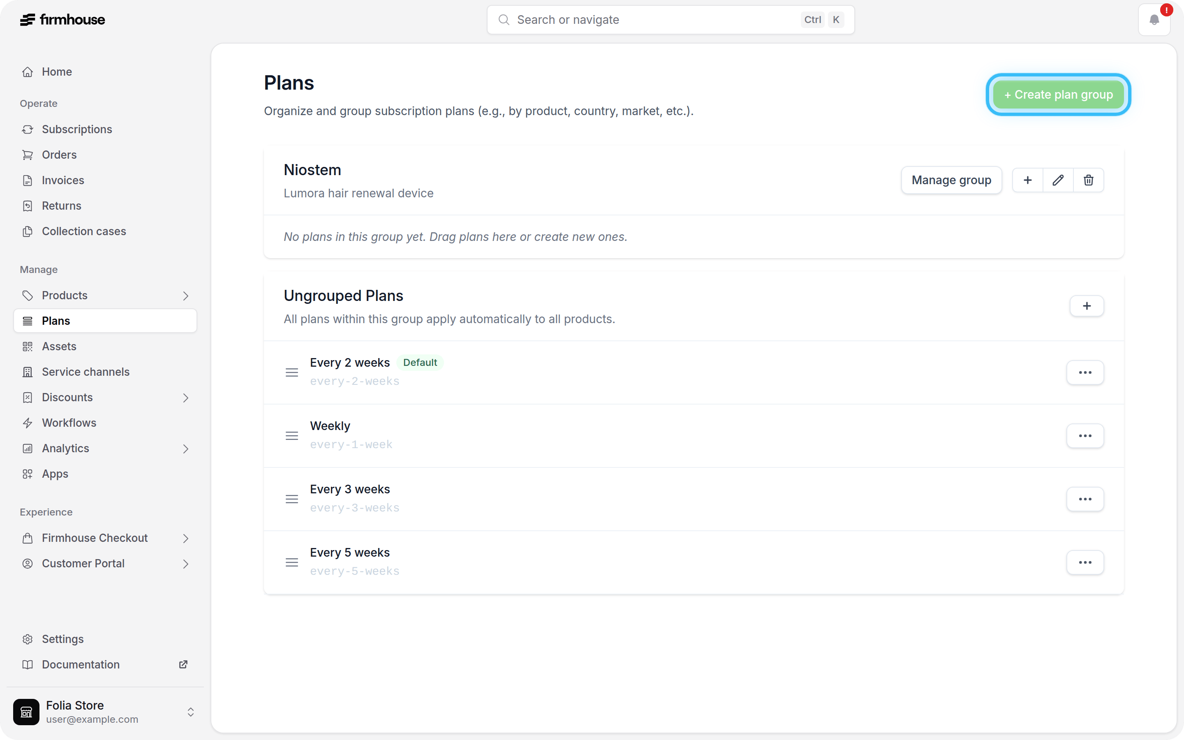Click the Every 3 weeks plan name

pos(350,489)
